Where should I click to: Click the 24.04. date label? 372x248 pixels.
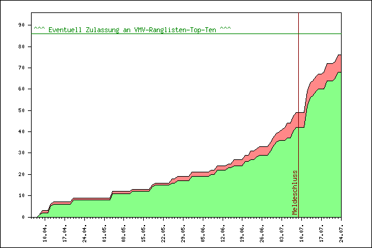pos(85,234)
